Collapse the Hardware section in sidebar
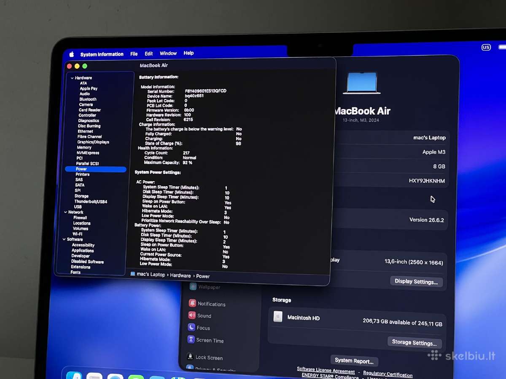The height and width of the screenshot is (379, 506). pos(72,78)
